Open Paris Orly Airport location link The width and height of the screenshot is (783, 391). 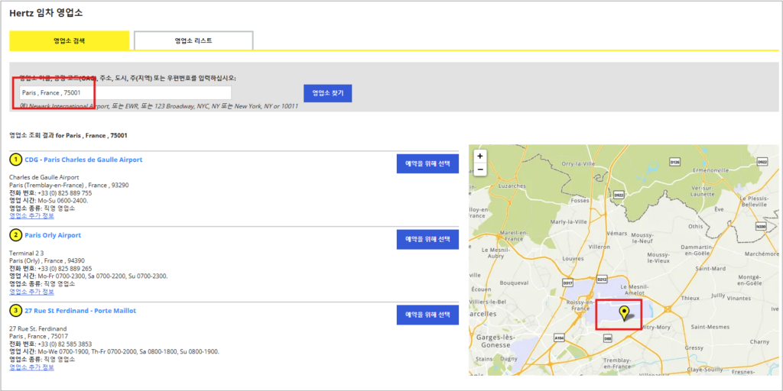[53, 235]
